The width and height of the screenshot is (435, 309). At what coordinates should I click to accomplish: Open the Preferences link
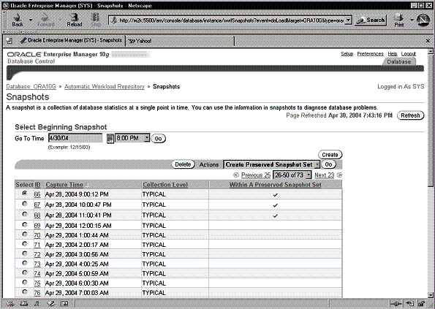point(370,54)
